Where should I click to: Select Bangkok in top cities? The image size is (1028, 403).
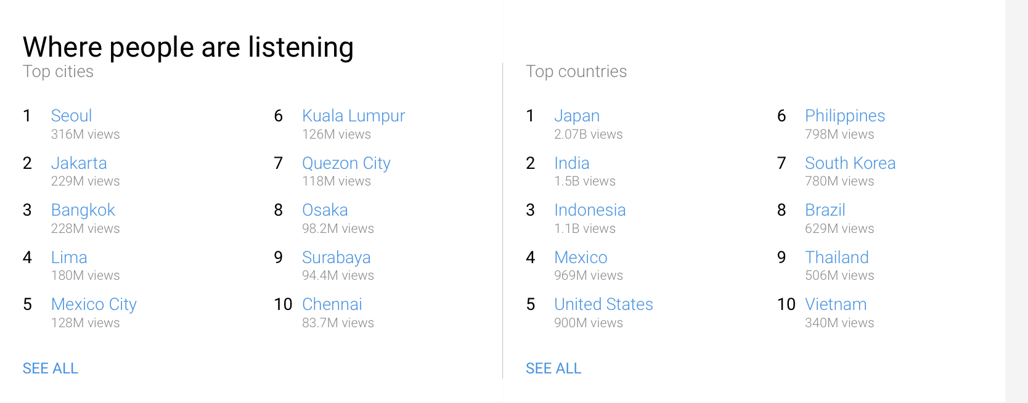(x=83, y=210)
